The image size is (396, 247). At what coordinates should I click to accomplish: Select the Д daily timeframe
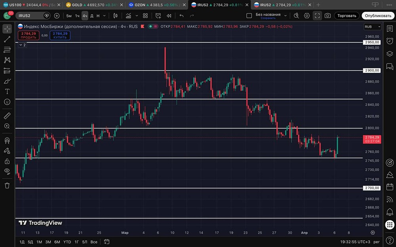point(92,16)
